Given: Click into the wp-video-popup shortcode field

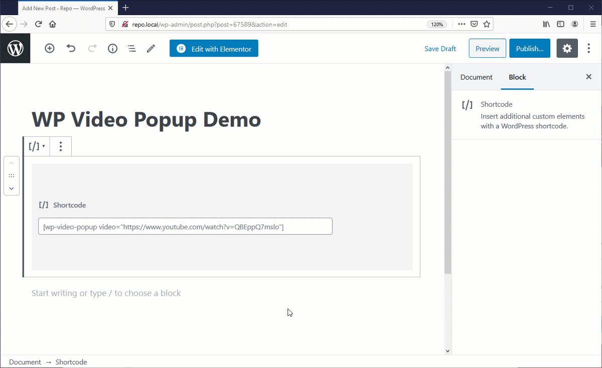Looking at the screenshot, I should click(185, 226).
